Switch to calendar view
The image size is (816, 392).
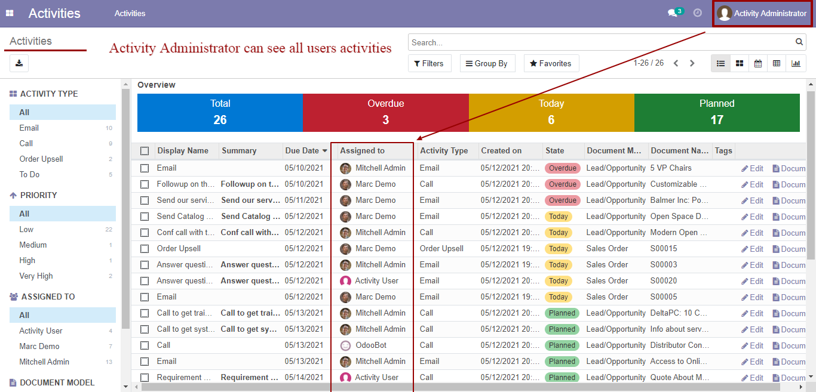click(x=758, y=63)
